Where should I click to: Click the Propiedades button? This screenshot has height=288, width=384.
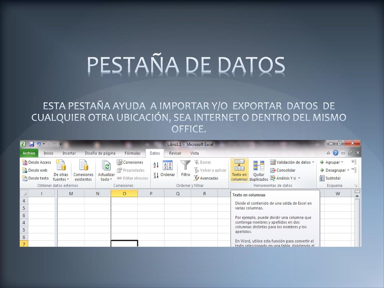point(130,170)
